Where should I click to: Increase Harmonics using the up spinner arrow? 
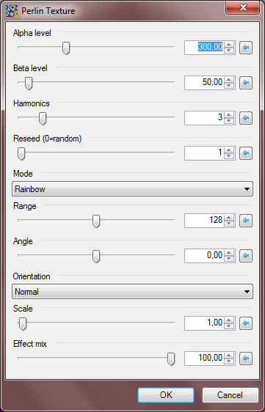click(229, 115)
